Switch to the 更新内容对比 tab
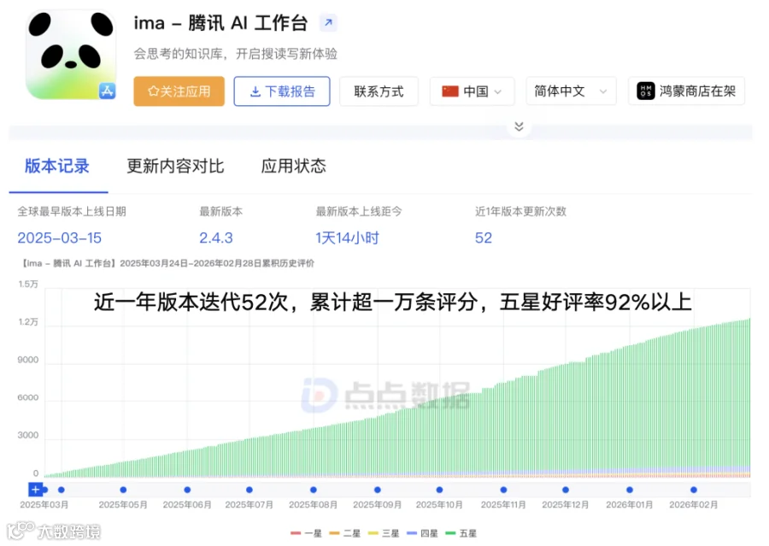769x546 pixels. point(175,167)
